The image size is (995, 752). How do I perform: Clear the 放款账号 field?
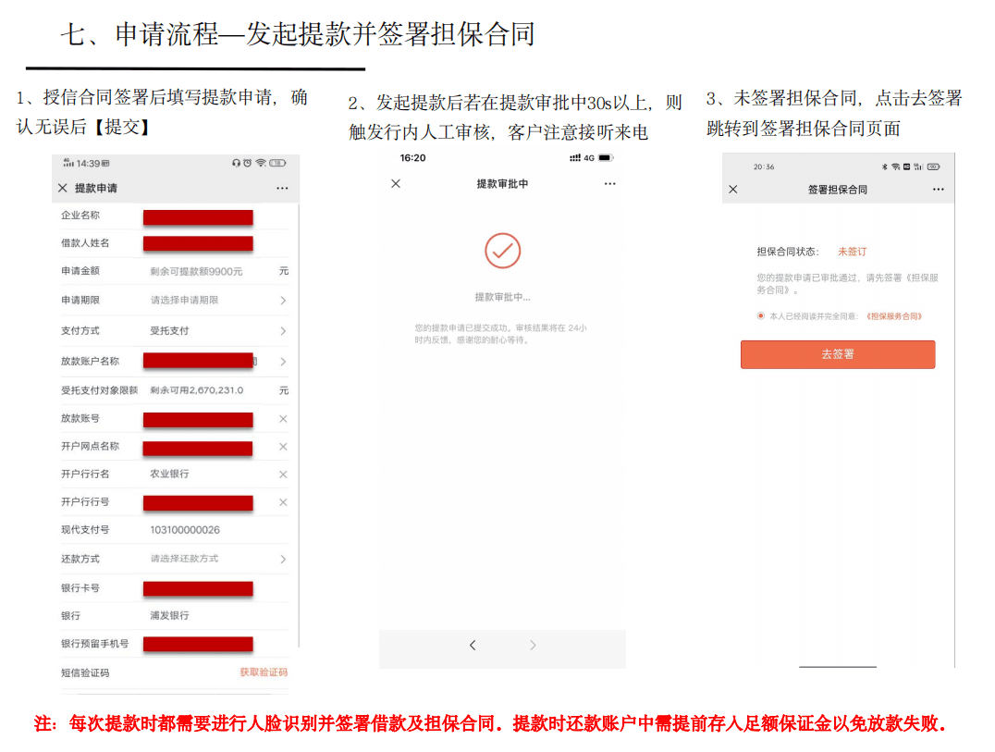(x=283, y=419)
